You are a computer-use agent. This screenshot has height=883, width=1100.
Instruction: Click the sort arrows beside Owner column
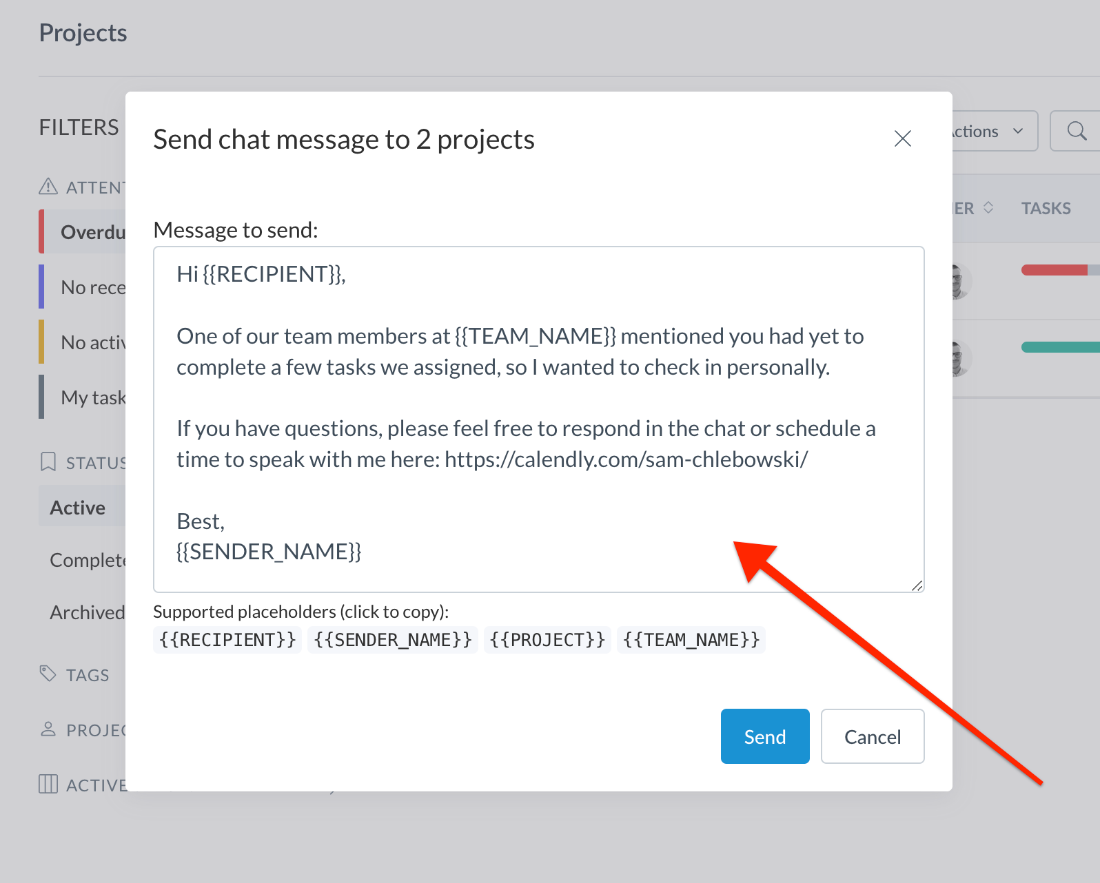click(x=988, y=208)
